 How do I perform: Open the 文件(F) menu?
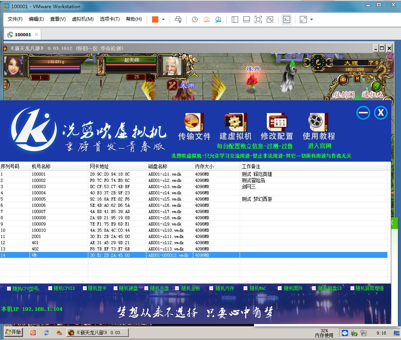click(x=15, y=19)
